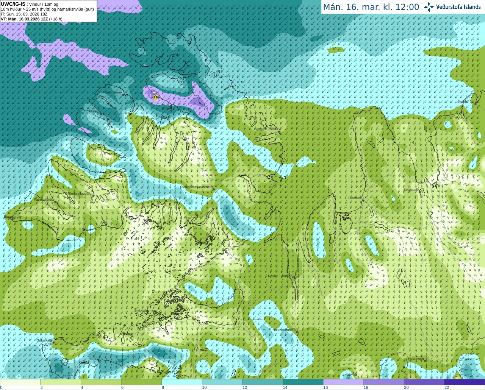Image resolution: width=485 pixels, height=390 pixels.
Task: Click the 'IT: Sun. 15. 03. 2026 18Z' line
Action: click(x=24, y=14)
